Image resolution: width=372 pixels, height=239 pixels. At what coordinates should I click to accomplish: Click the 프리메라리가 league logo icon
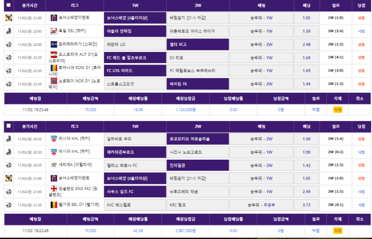click(x=53, y=45)
